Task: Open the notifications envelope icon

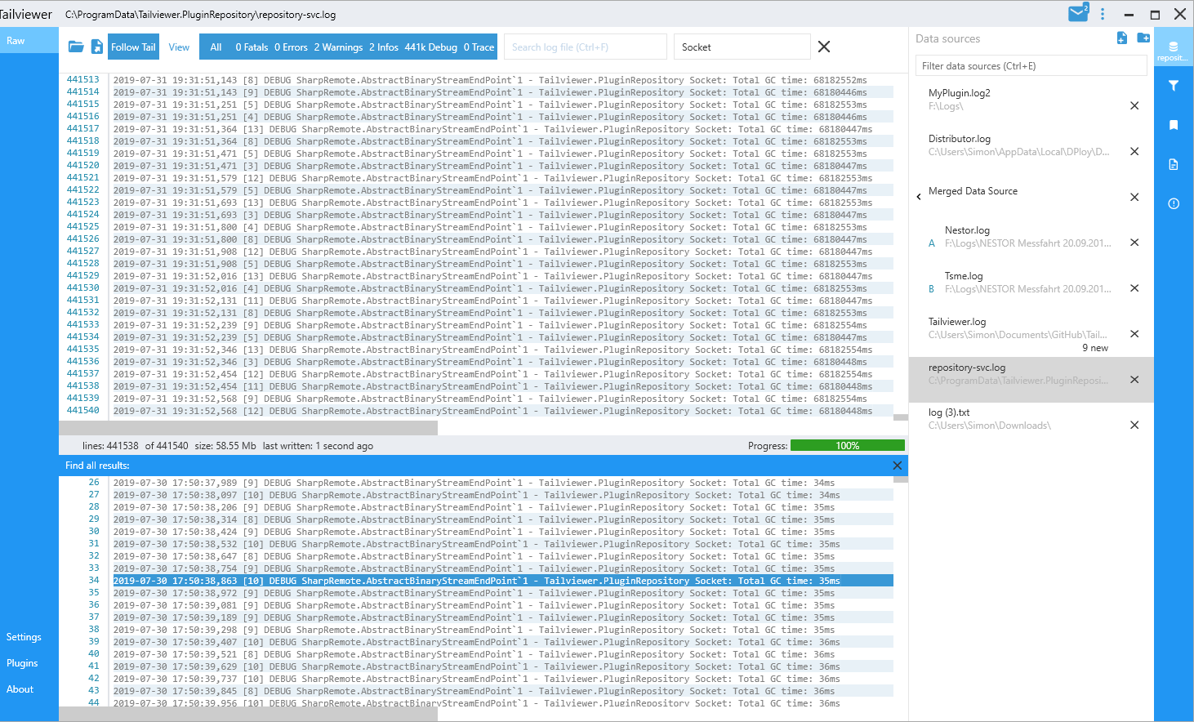Action: (x=1077, y=13)
